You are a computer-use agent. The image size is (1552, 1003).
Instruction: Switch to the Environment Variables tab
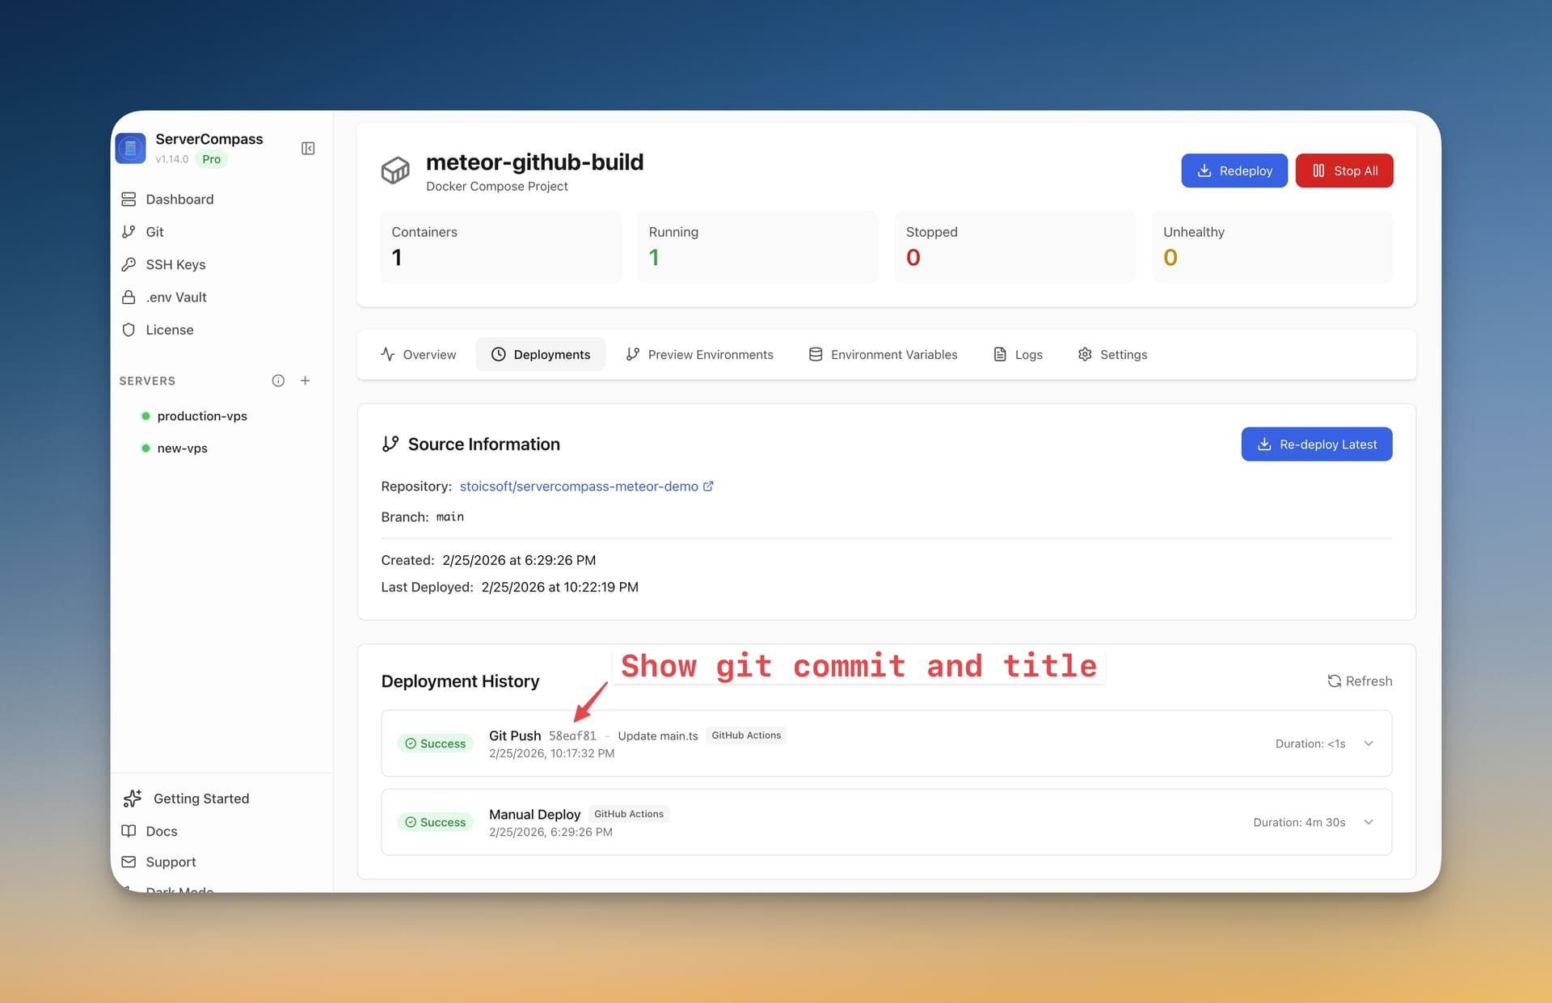pos(894,354)
